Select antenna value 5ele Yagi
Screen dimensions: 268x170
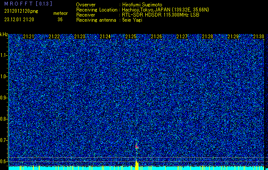pyautogui.click(x=132, y=20)
